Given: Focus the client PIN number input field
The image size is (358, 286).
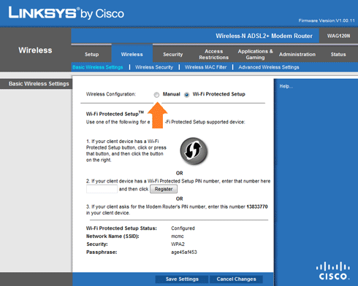Looking at the screenshot, I should [x=102, y=189].
